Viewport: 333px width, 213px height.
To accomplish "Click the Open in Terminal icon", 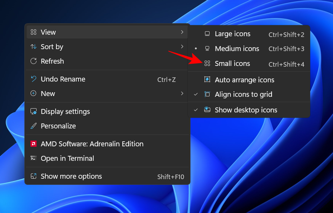I will click(34, 159).
